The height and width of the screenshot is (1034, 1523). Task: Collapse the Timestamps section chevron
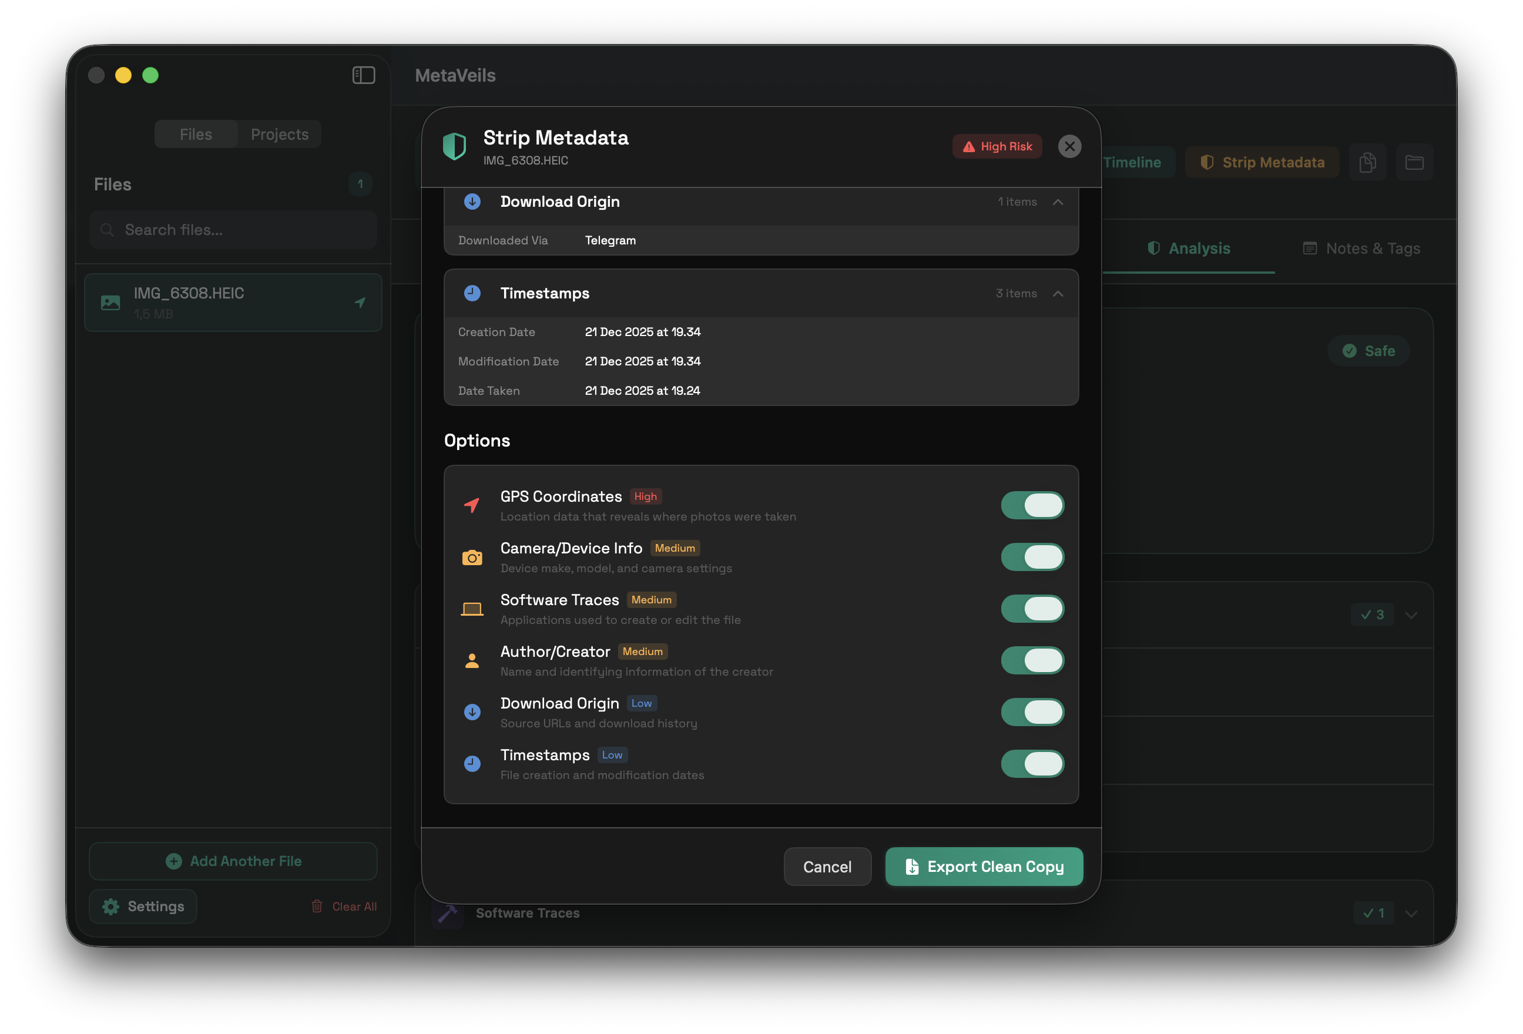click(x=1058, y=294)
